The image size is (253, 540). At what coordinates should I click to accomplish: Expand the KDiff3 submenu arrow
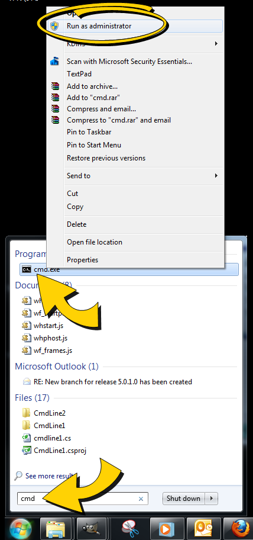[216, 43]
